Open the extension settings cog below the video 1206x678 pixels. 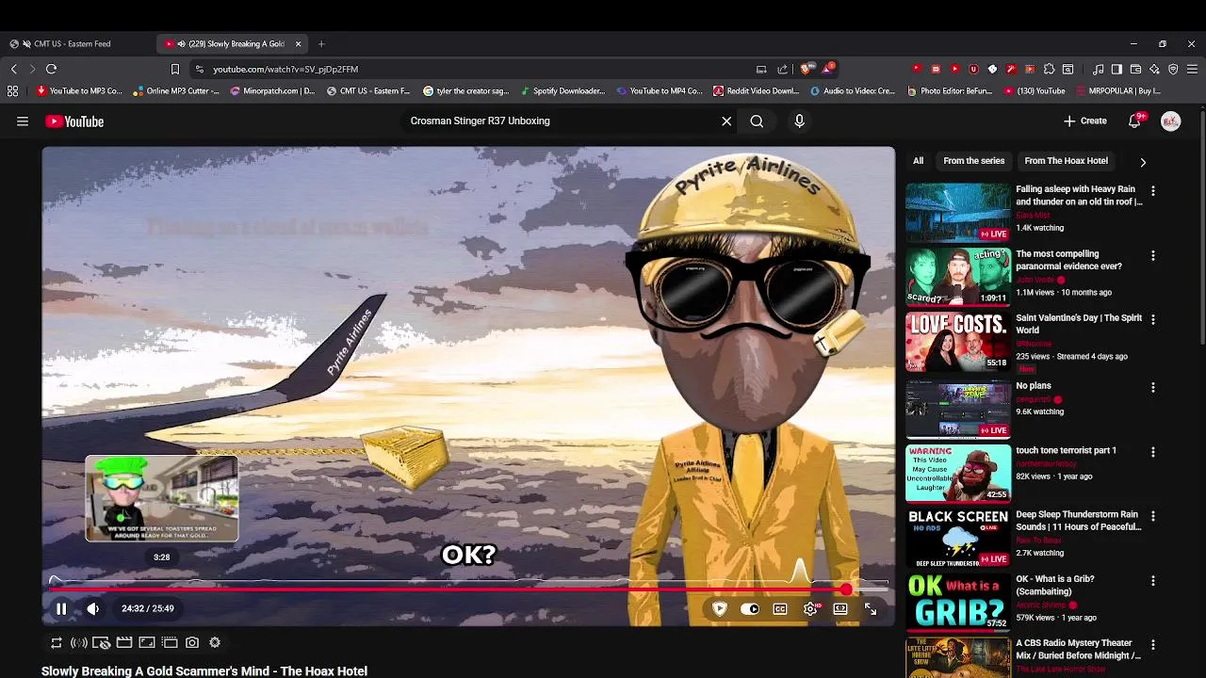point(215,642)
